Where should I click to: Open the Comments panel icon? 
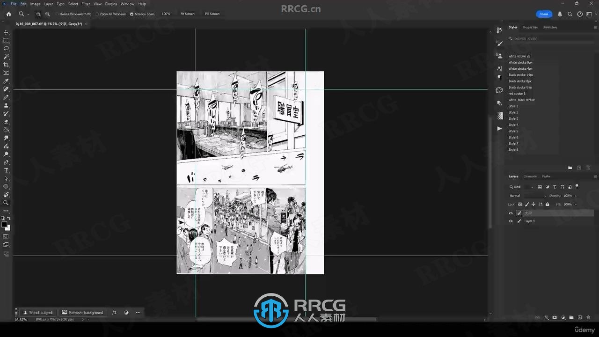coord(499,90)
